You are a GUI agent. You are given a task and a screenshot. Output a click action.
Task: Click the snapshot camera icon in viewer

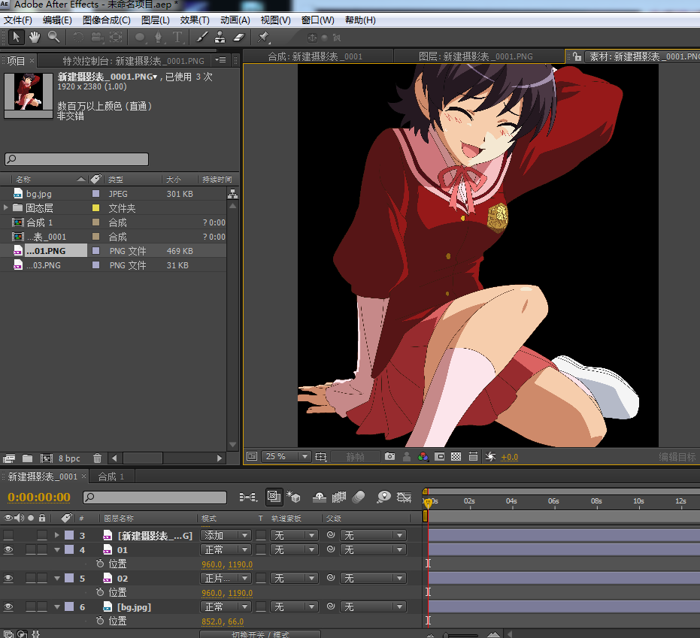coord(389,456)
